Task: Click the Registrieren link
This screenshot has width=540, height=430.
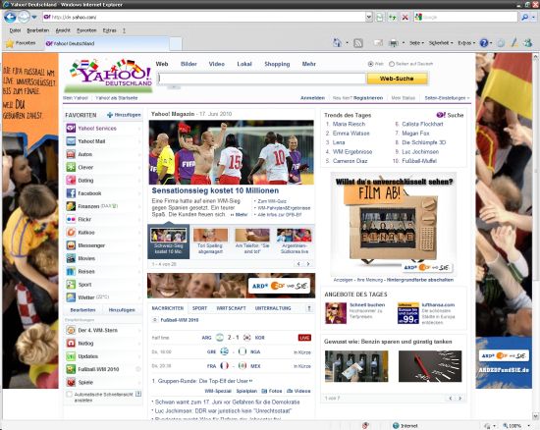Action: click(368, 98)
